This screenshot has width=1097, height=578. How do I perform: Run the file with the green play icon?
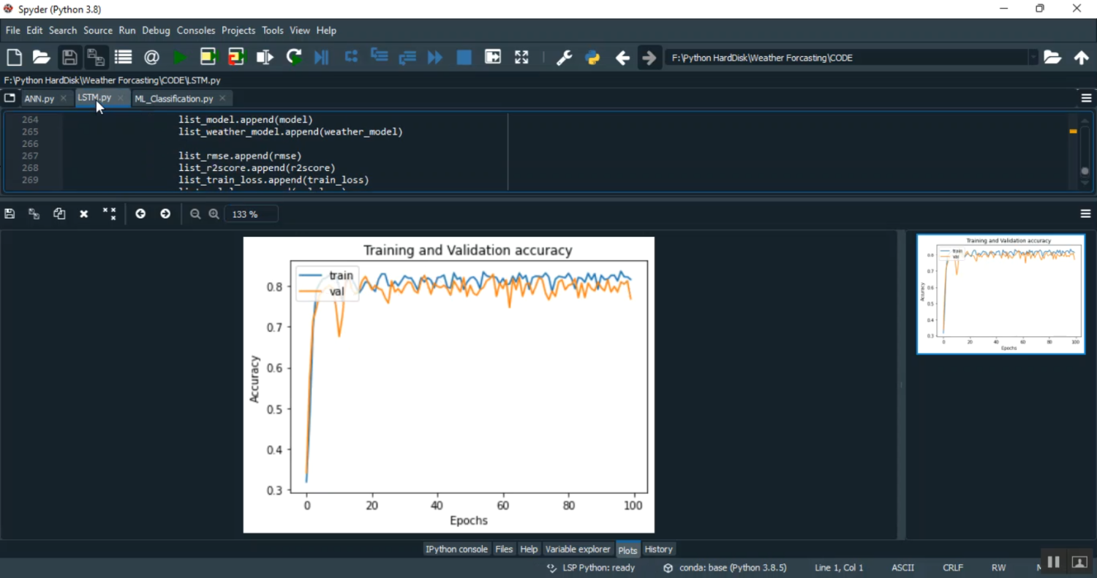(180, 58)
